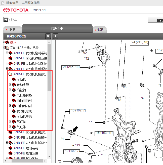Expand the 传动皮带 sub-node
This screenshot has width=163, height=165.
(x=10, y=84)
